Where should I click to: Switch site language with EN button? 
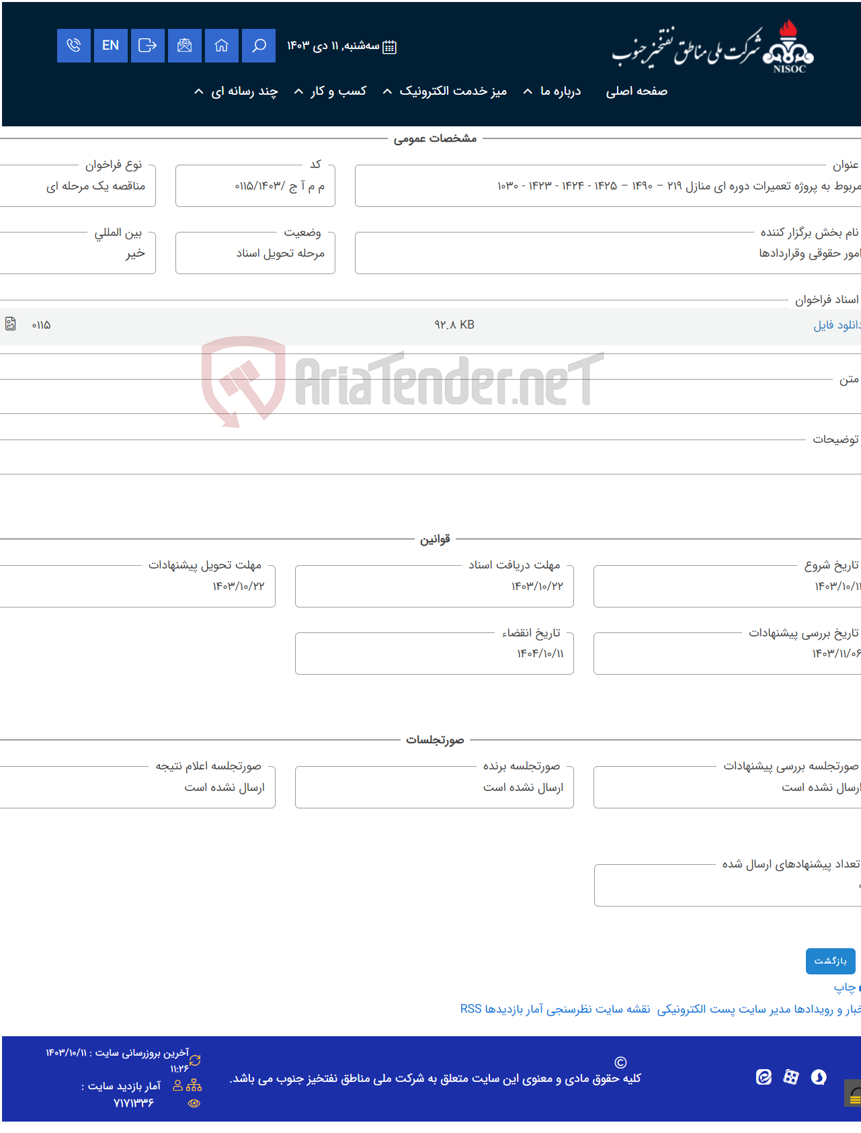111,46
